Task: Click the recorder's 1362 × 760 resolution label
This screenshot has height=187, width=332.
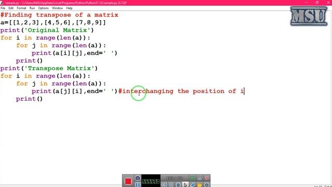Action: pos(174,178)
